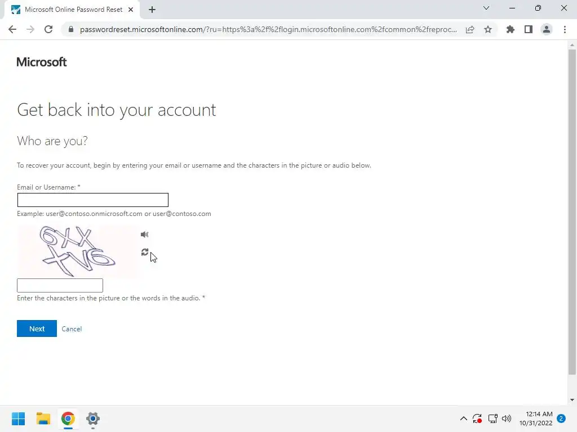This screenshot has height=432, width=577.
Task: Minimize the Chrome window
Action: (512, 8)
